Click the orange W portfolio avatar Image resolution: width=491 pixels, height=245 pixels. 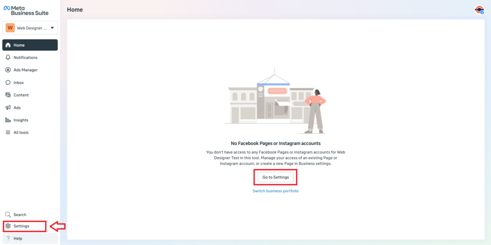point(11,28)
